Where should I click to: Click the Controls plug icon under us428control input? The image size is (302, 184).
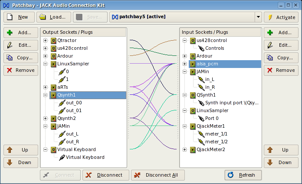pyautogui.click(x=201, y=48)
